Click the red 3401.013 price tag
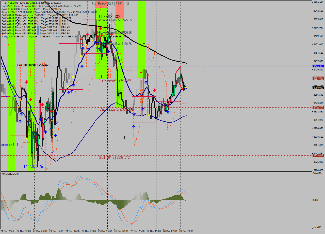325x234 pixels. click(x=318, y=78)
